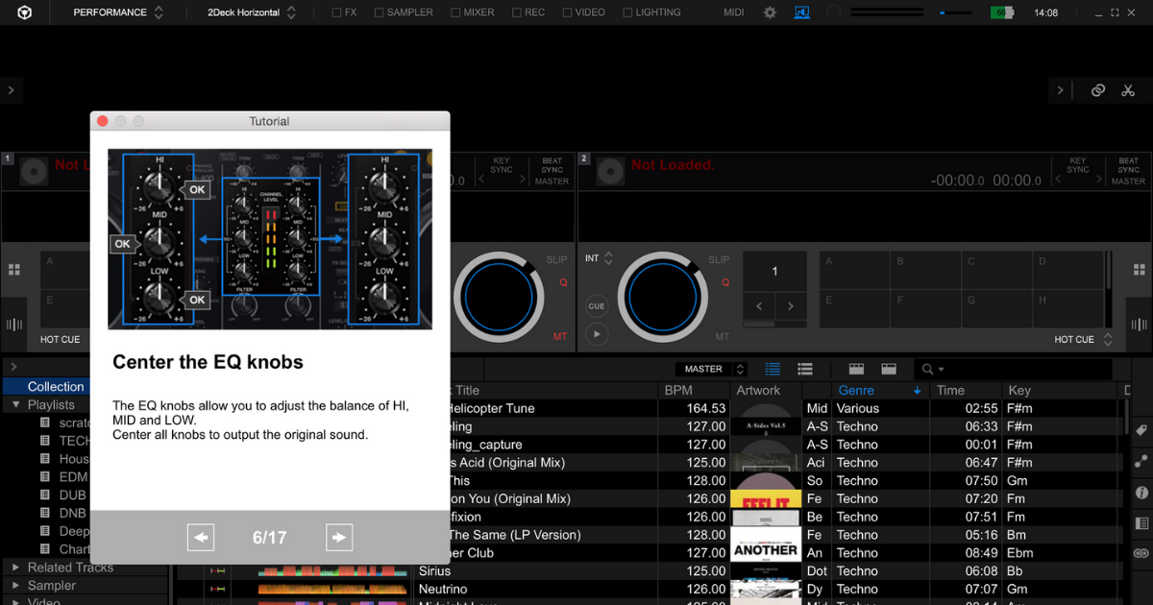
Task: Click BEAT SYNC on deck 2
Action: coord(1128,165)
